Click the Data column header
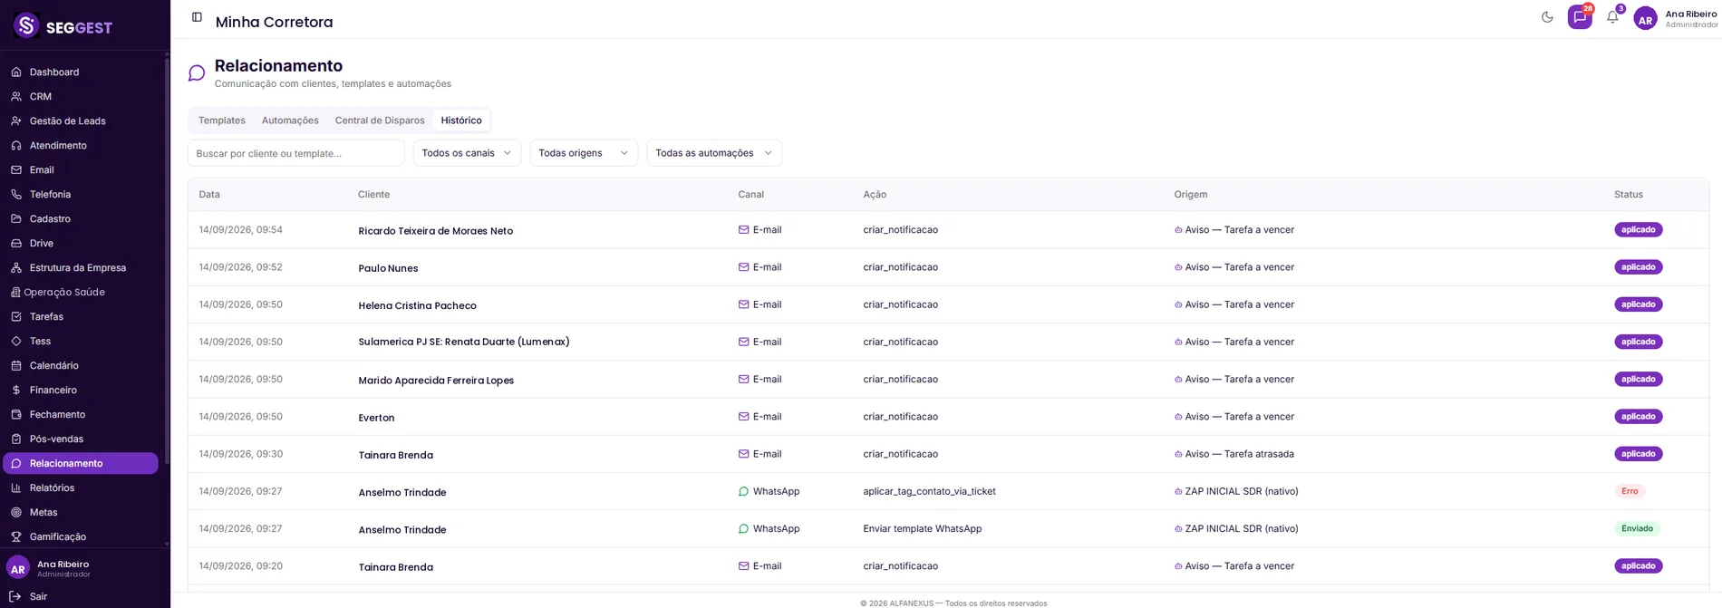The height and width of the screenshot is (608, 1722). coord(209,195)
